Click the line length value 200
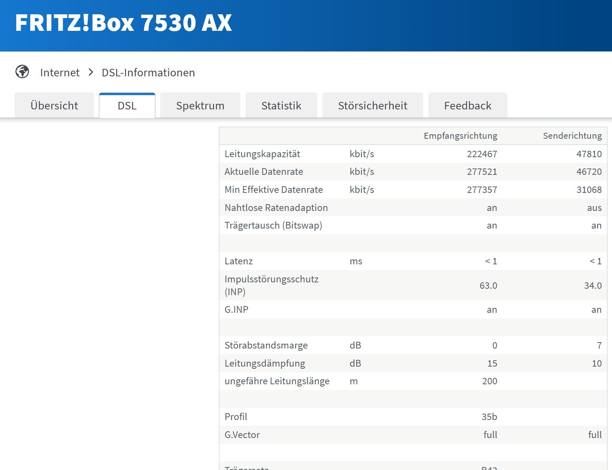612x470 pixels. point(490,381)
